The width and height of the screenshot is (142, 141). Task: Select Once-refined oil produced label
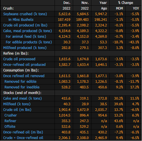pyautogui.click(x=24, y=65)
